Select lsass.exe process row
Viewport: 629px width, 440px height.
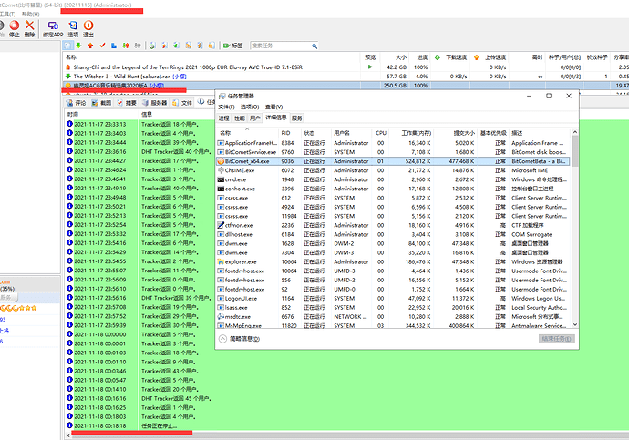click(x=394, y=307)
